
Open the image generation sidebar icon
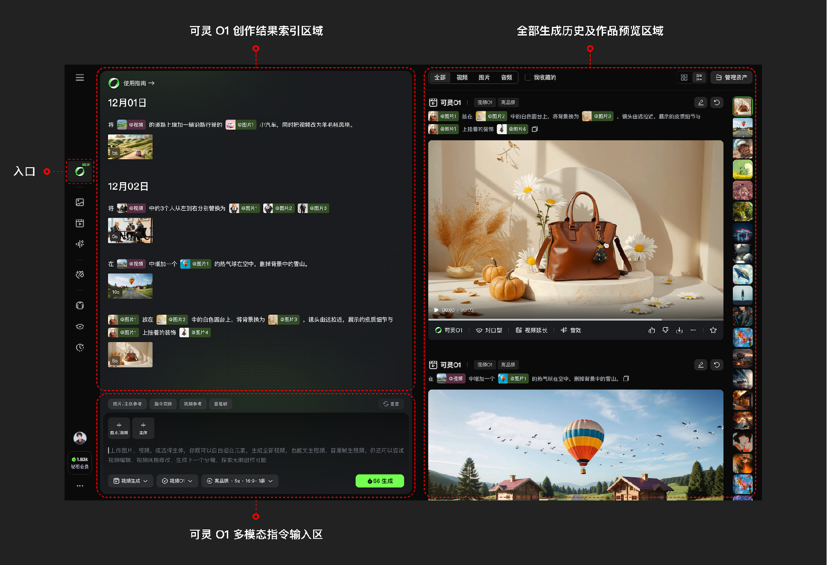pyautogui.click(x=80, y=202)
